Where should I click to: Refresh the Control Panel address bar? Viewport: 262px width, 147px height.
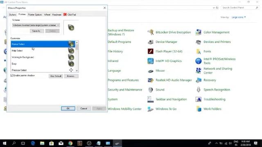point(217,8)
